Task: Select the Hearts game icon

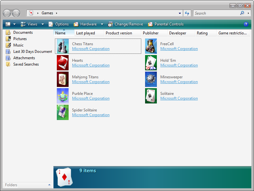Action: pyautogui.click(x=63, y=63)
